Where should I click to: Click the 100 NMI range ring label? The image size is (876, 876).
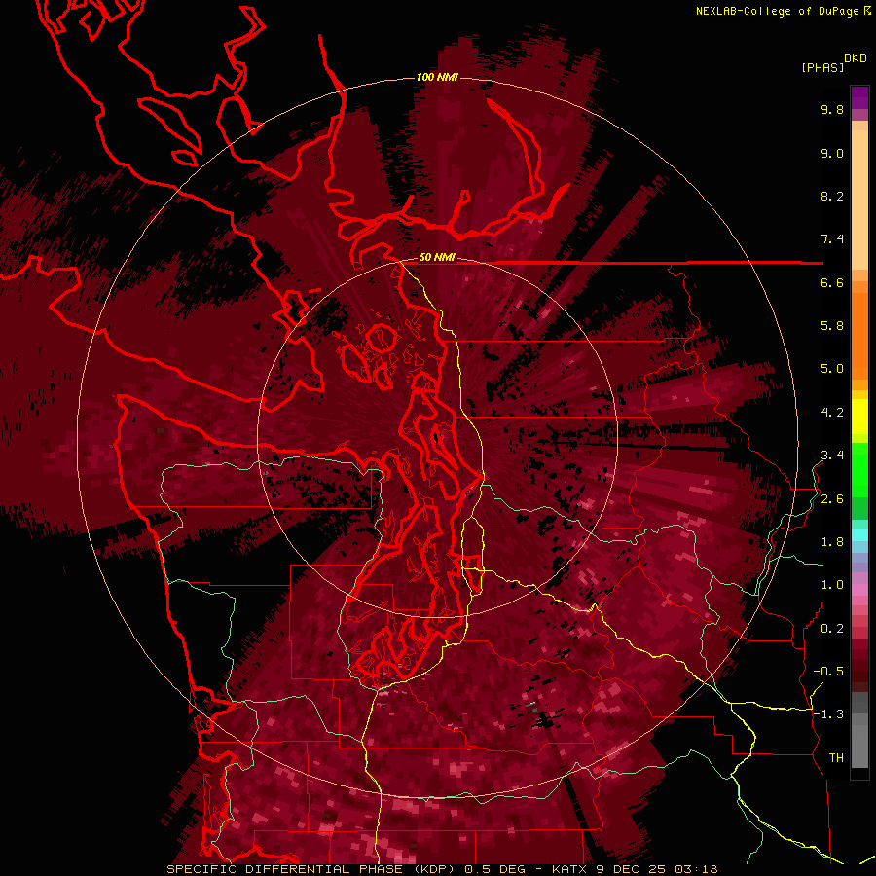[x=437, y=77]
